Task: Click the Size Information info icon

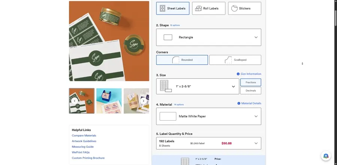Action: point(238,74)
